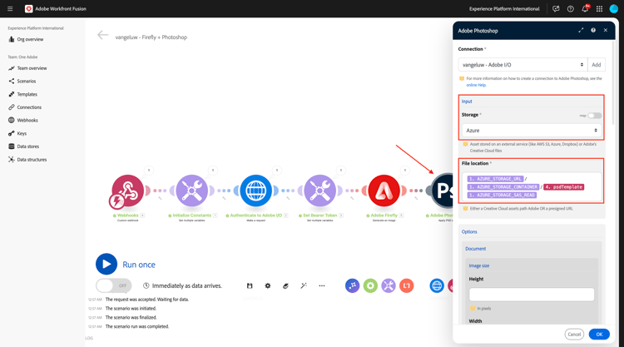Select the Initialize Constants module node

(192, 191)
